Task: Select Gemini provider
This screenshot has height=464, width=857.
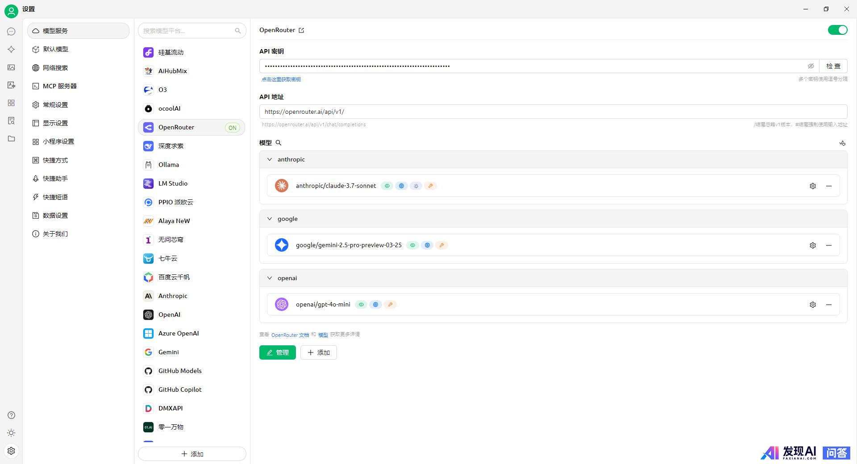Action: pos(191,352)
